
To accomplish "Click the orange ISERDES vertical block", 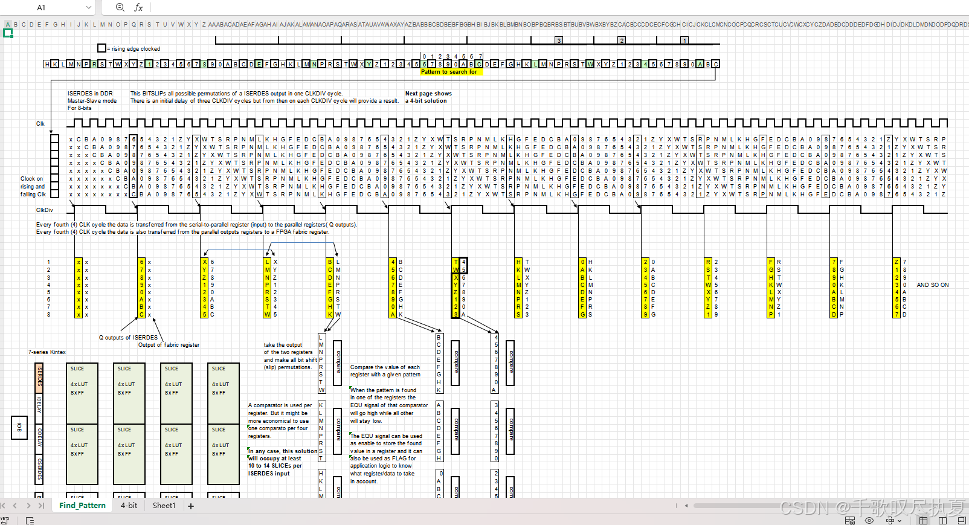I will (39, 378).
